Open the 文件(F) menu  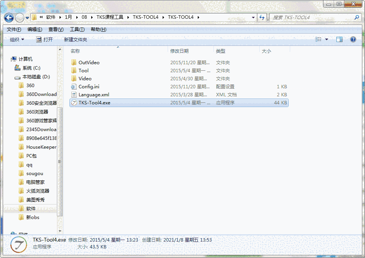tap(14, 29)
